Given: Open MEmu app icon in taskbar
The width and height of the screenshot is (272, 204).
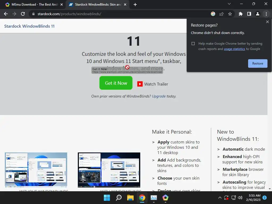Looking at the screenshot, I should [x=165, y=198].
